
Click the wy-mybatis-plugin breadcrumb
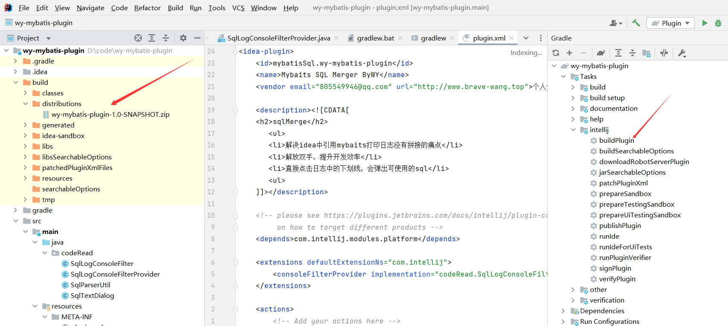pyautogui.click(x=43, y=23)
